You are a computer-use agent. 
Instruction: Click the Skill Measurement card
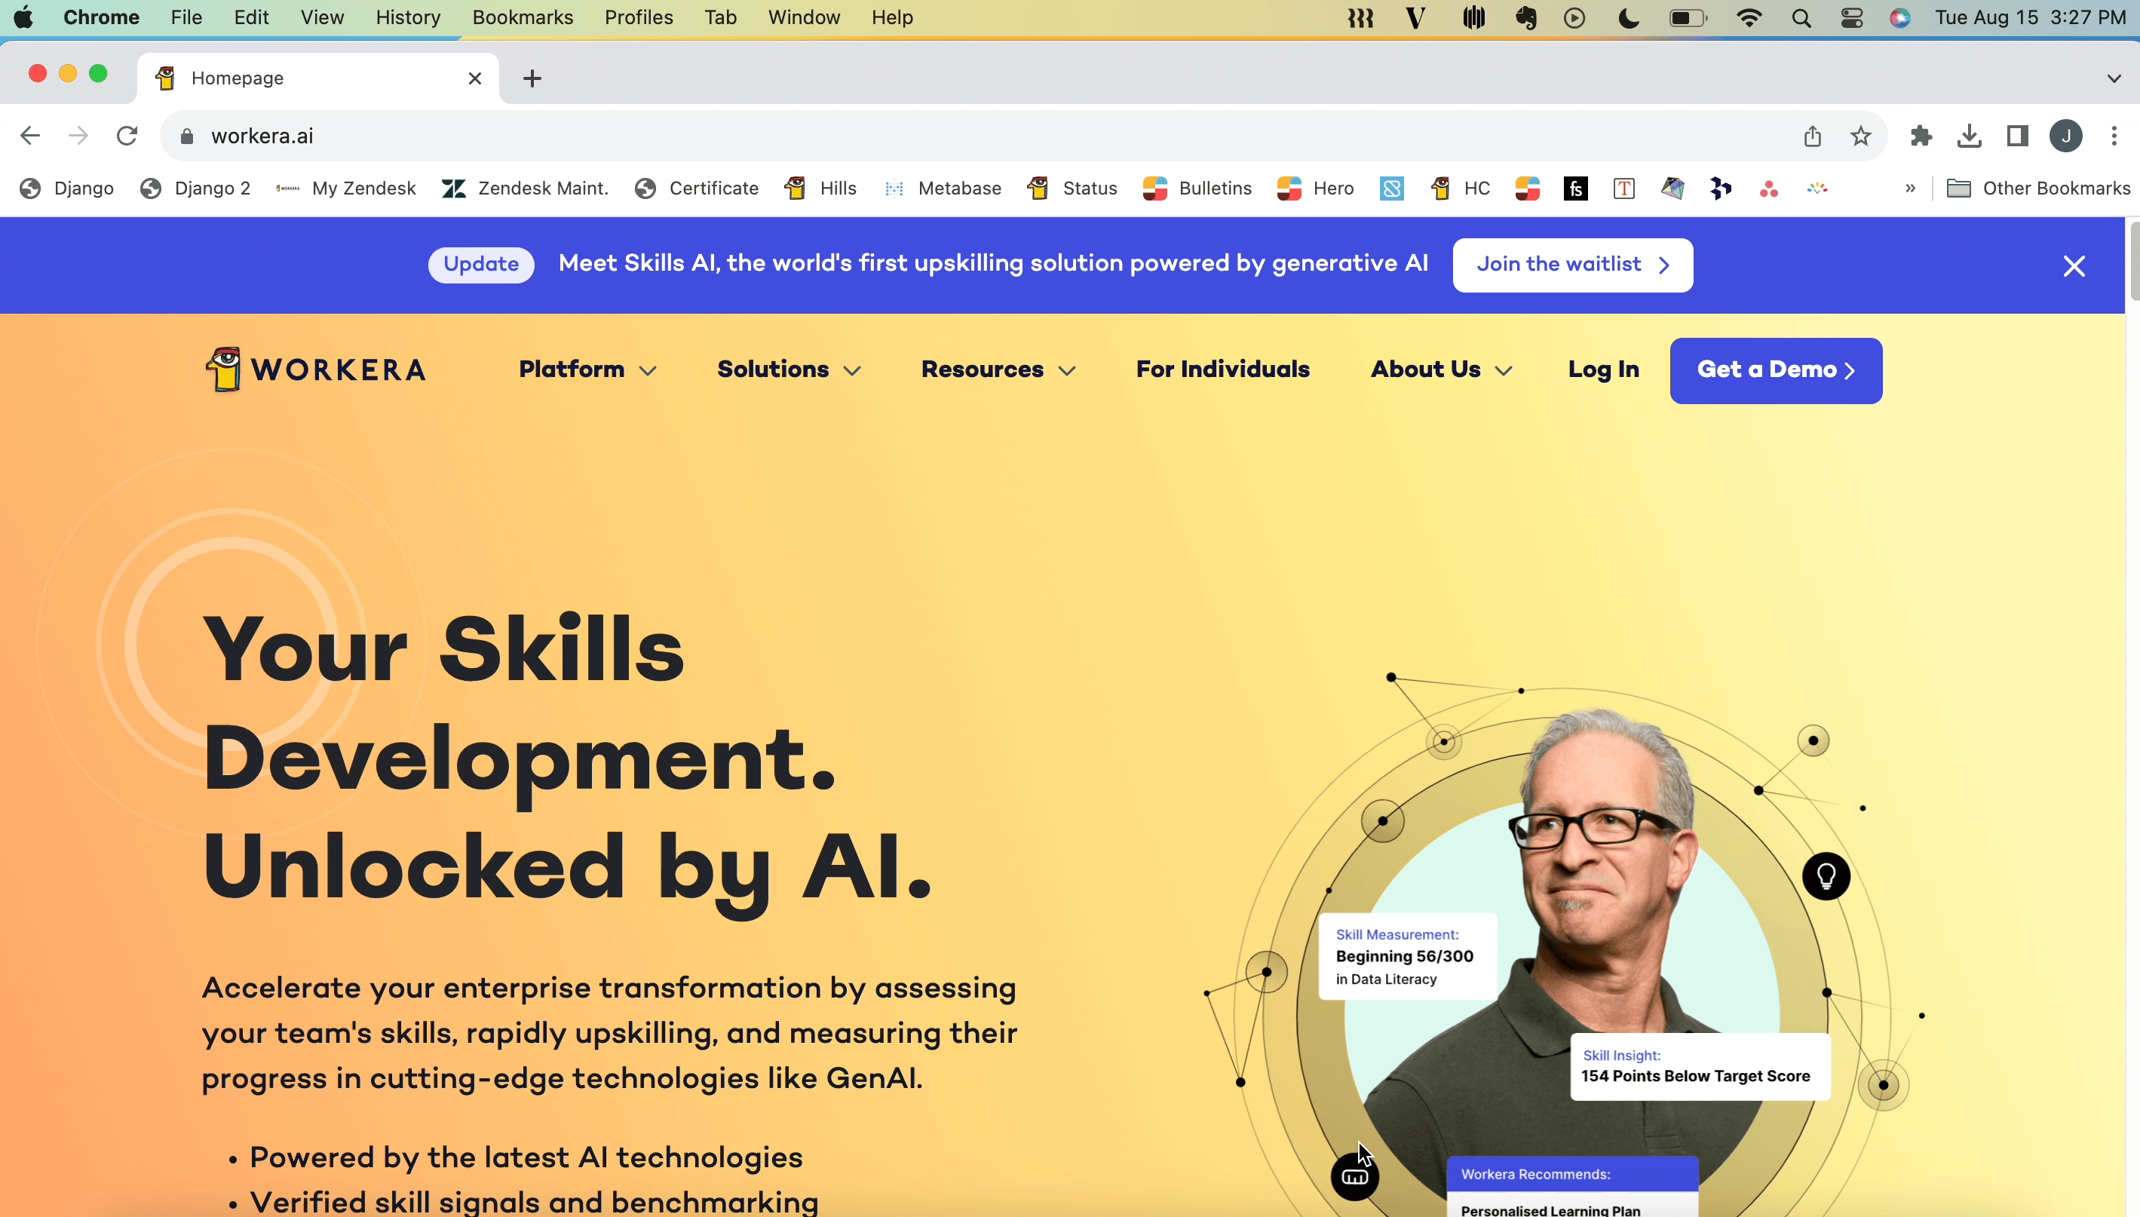[1407, 956]
